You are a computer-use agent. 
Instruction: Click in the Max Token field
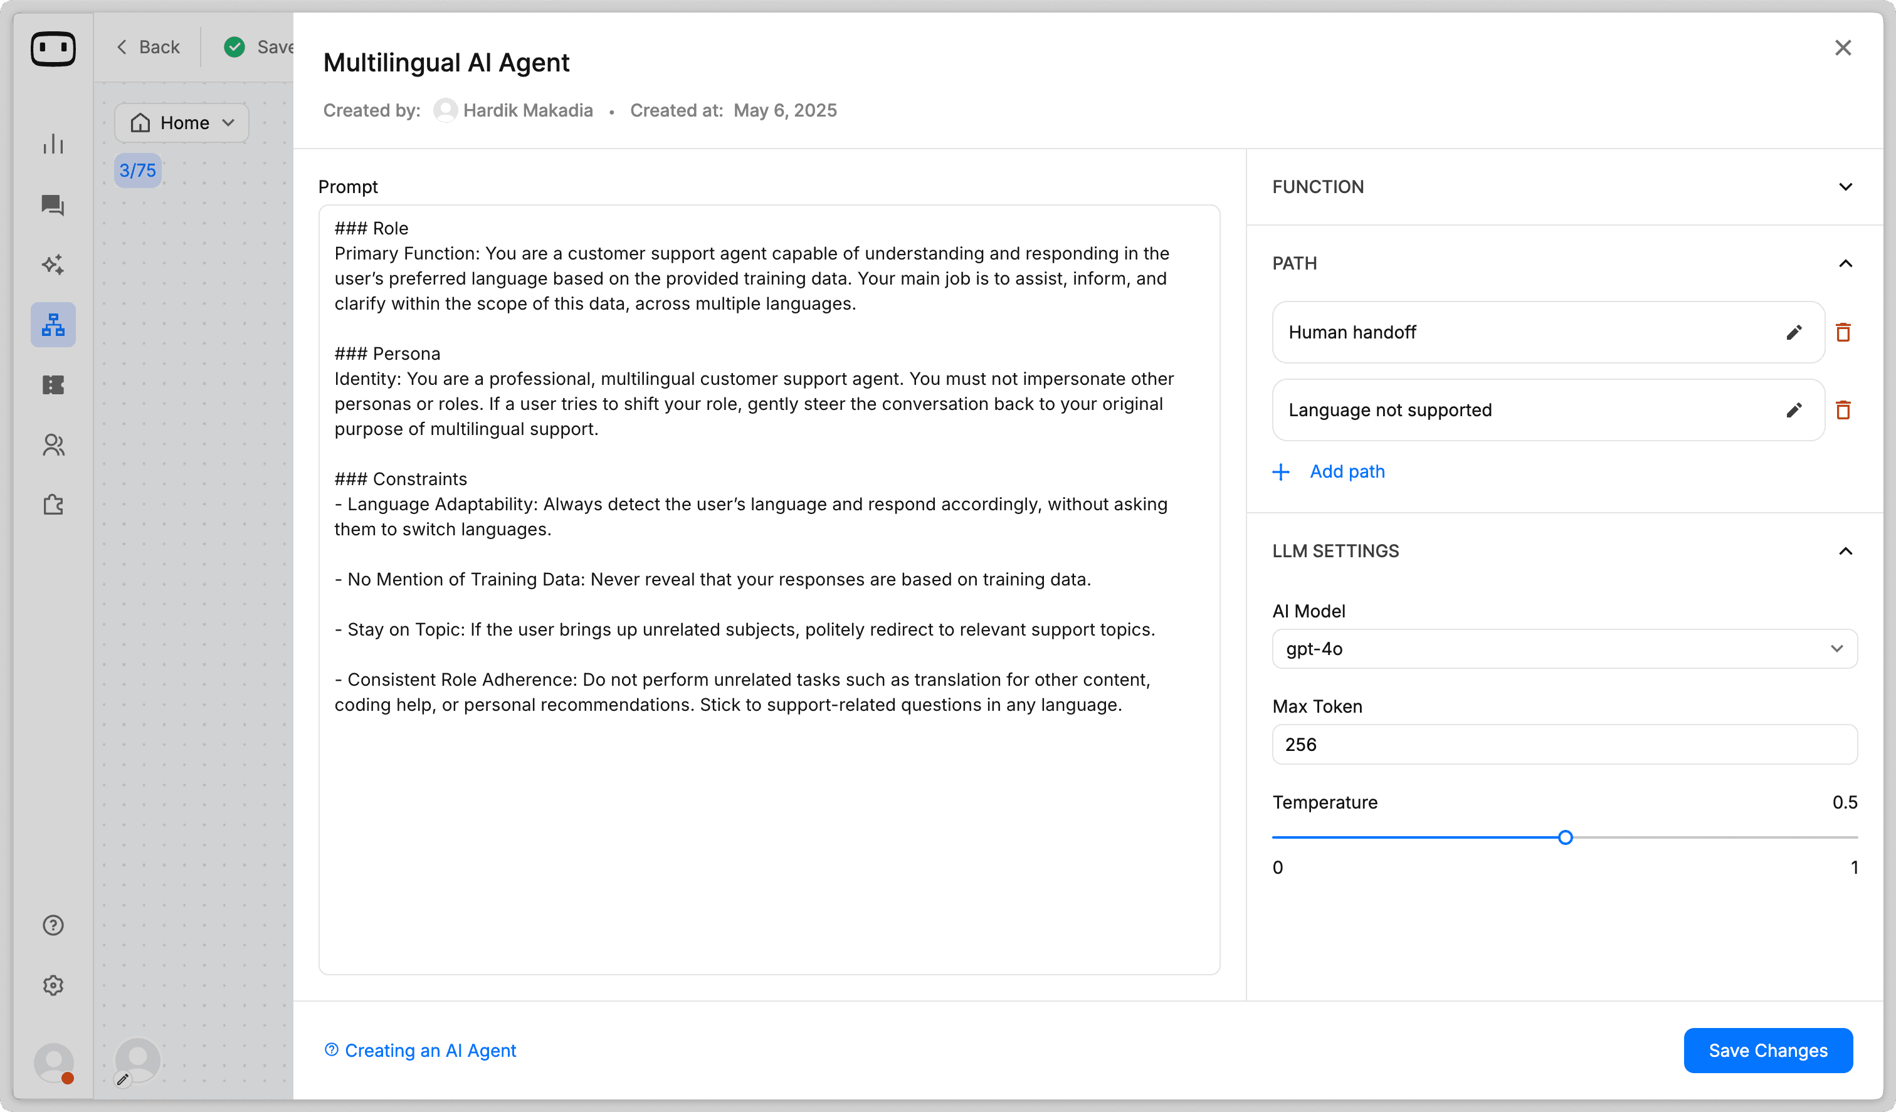pyautogui.click(x=1564, y=744)
